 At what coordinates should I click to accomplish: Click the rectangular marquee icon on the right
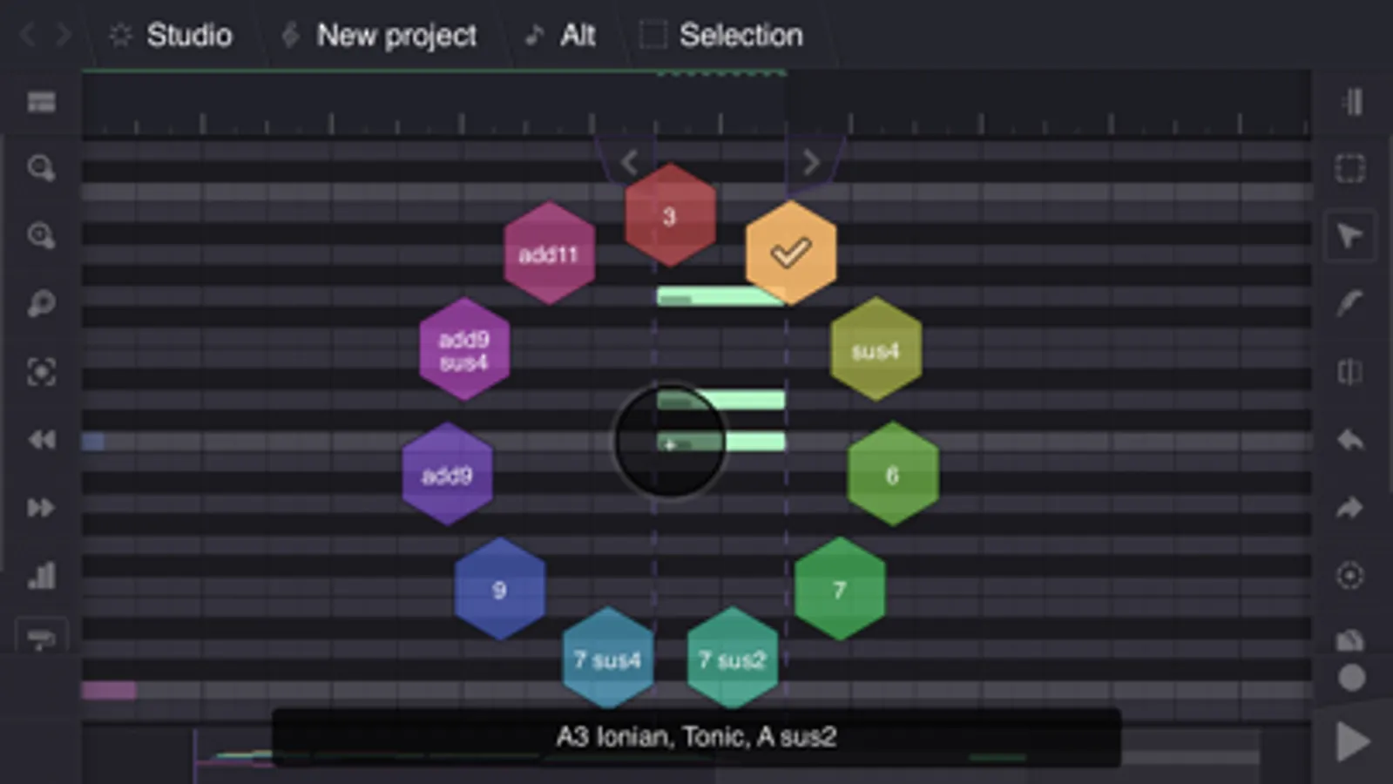(1349, 168)
